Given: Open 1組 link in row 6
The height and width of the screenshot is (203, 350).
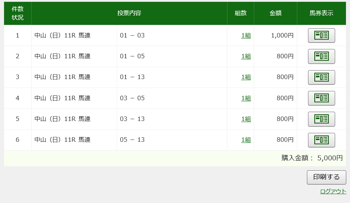Looking at the screenshot, I should tap(246, 140).
